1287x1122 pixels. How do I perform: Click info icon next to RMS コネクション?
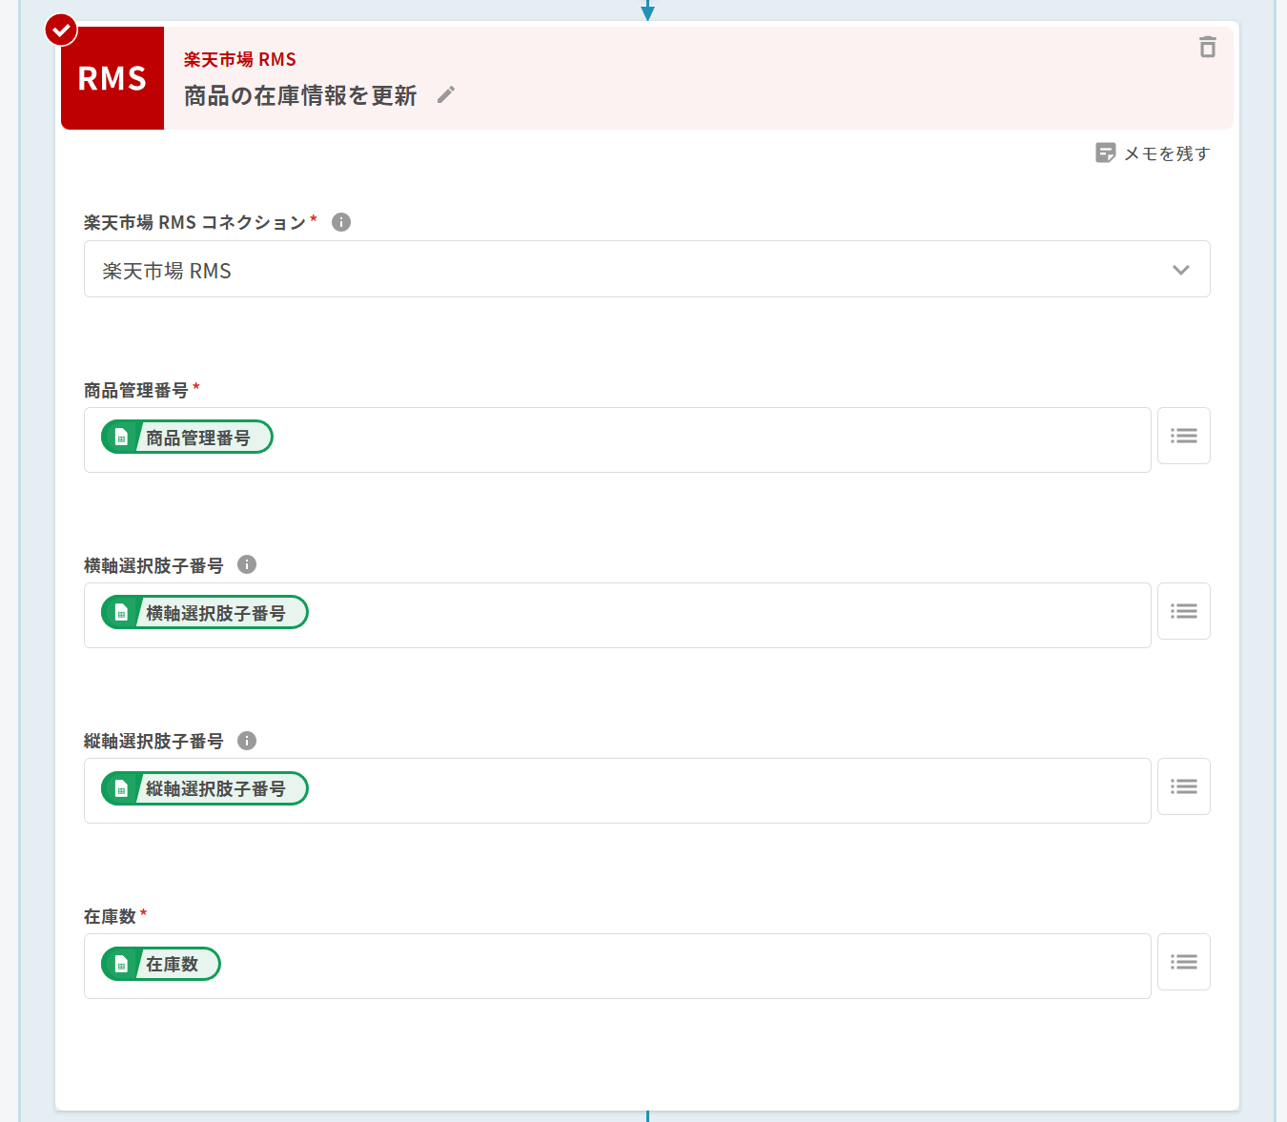click(x=341, y=222)
